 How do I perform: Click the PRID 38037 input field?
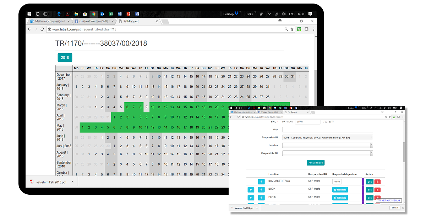pyautogui.click(x=307, y=121)
